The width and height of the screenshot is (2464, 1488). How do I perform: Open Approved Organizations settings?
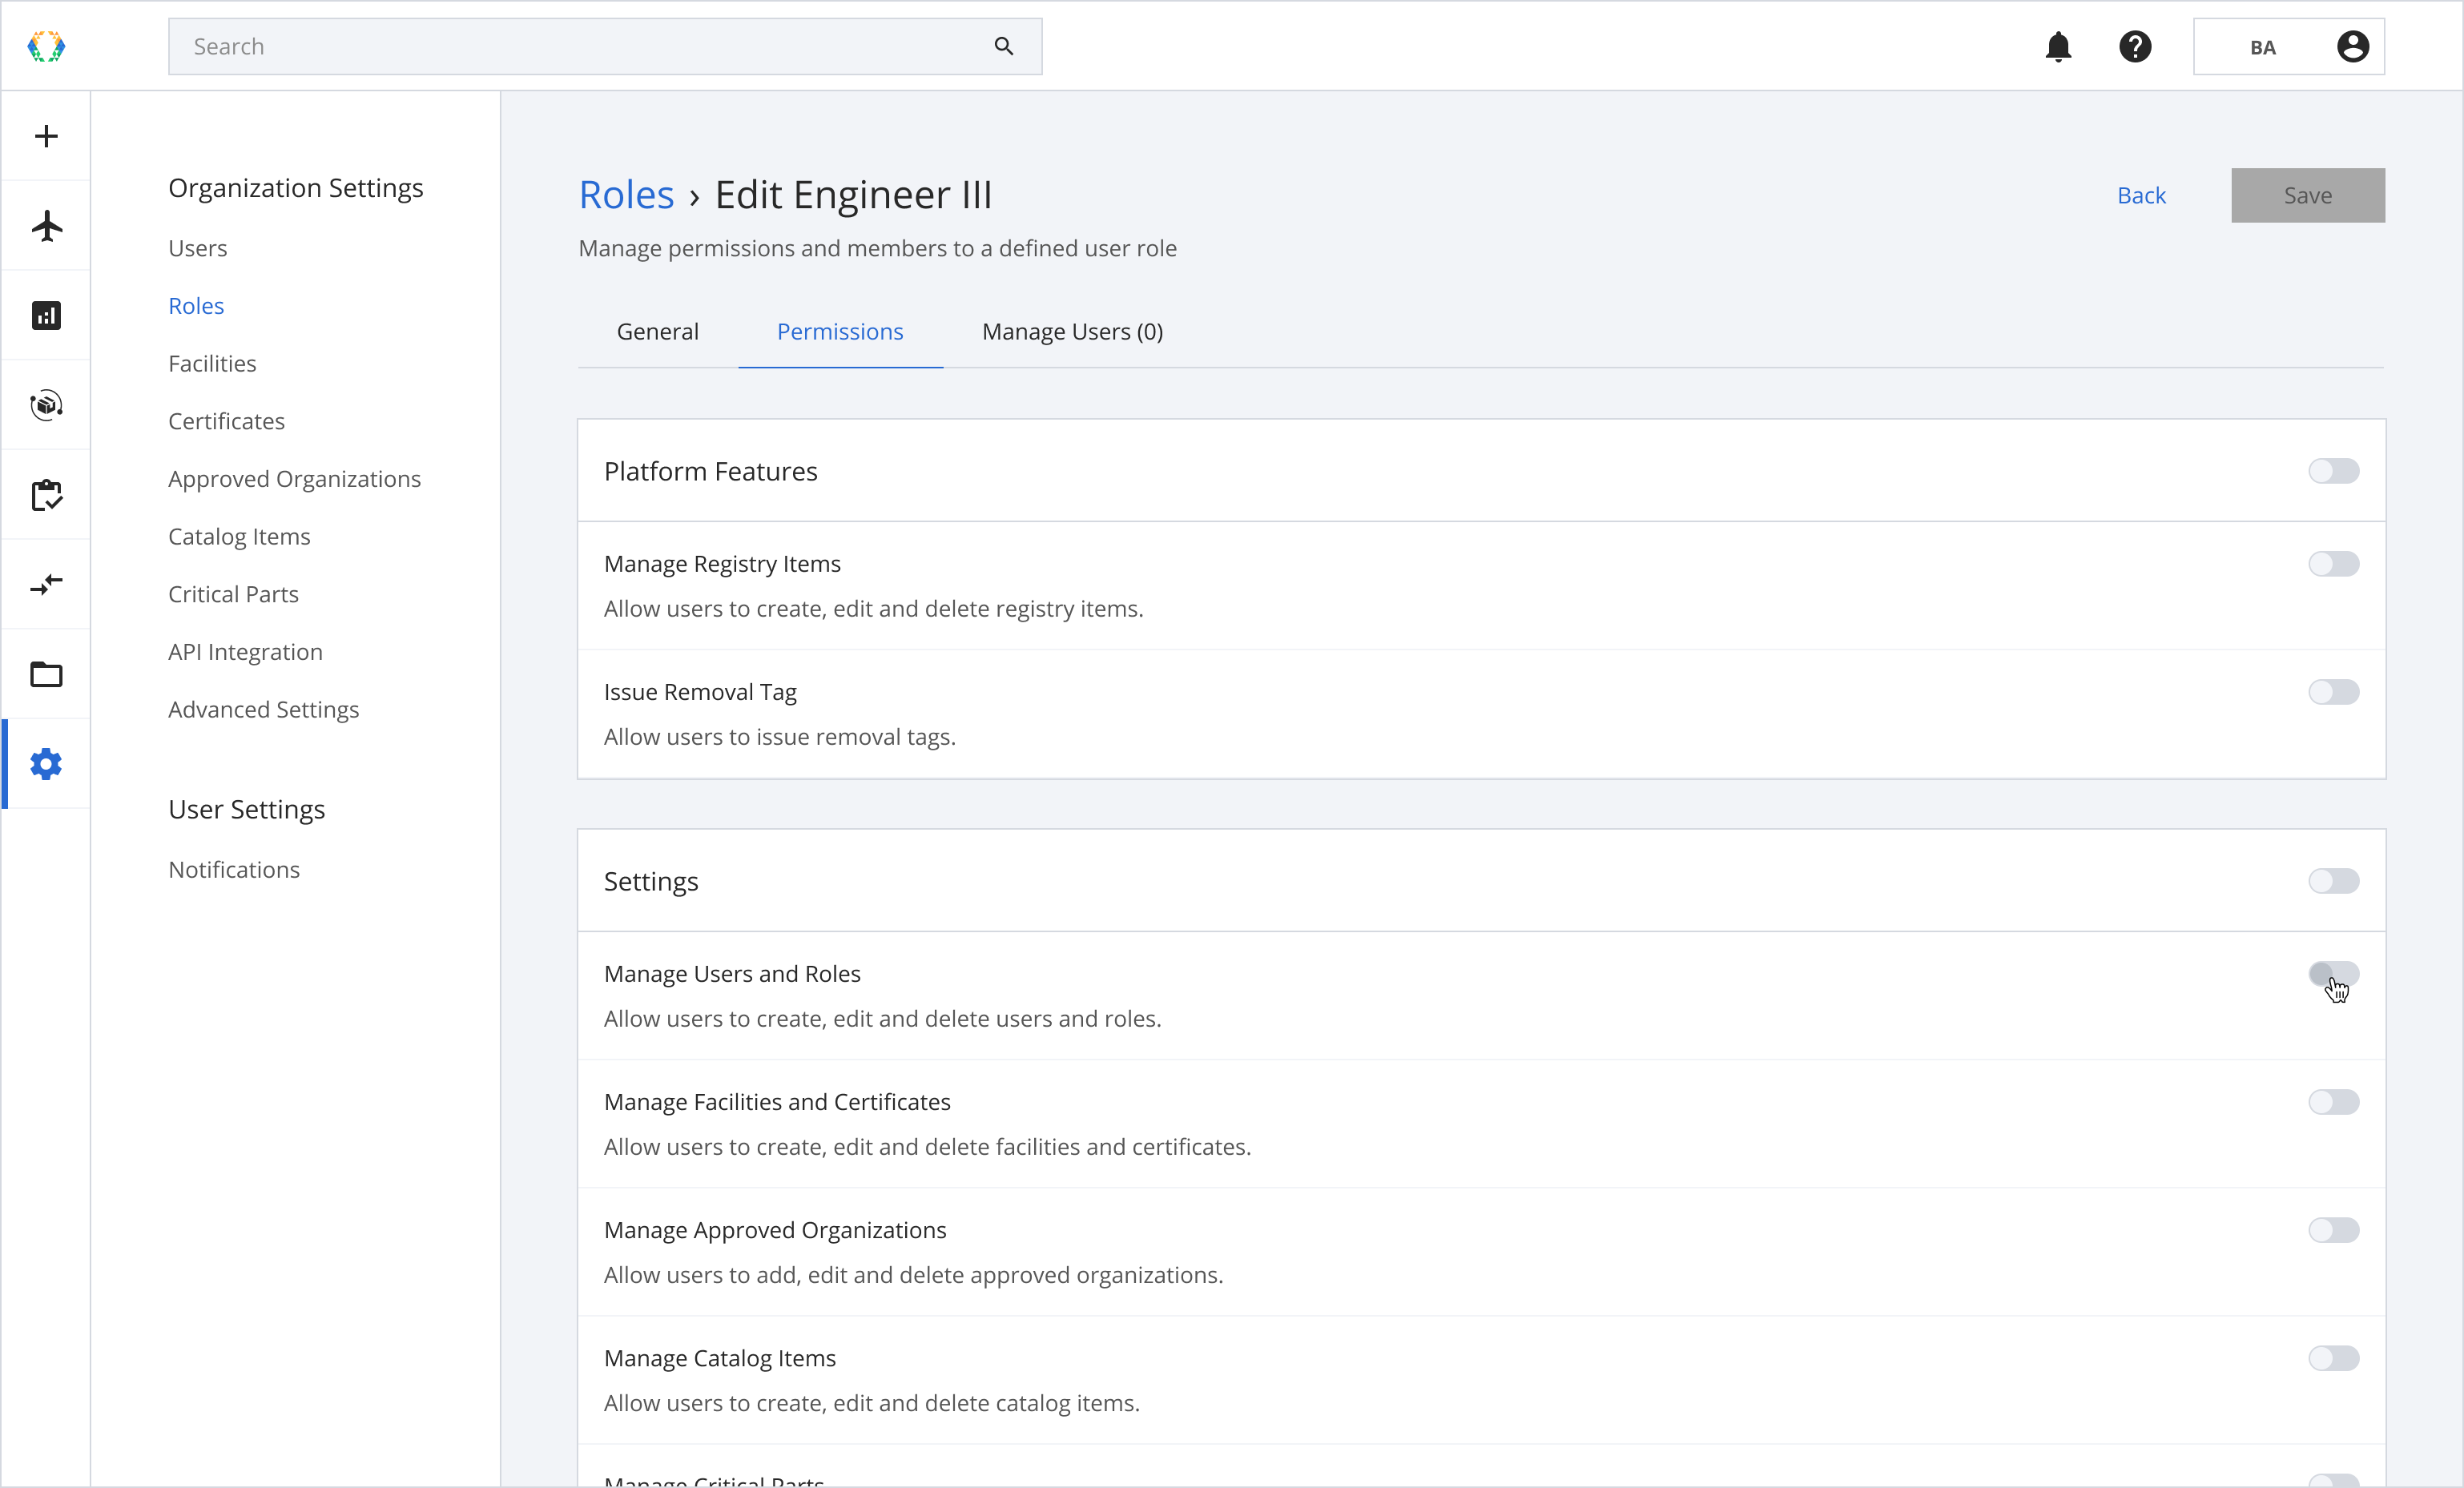tap(294, 479)
